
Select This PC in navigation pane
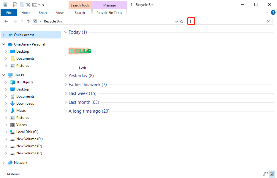(20, 75)
